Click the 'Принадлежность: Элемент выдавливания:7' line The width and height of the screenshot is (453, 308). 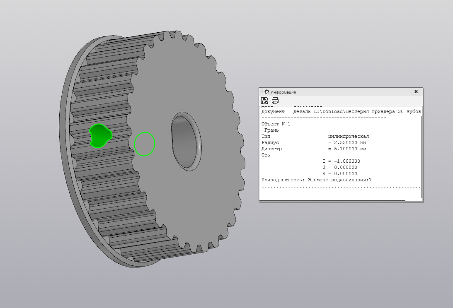[x=316, y=180]
